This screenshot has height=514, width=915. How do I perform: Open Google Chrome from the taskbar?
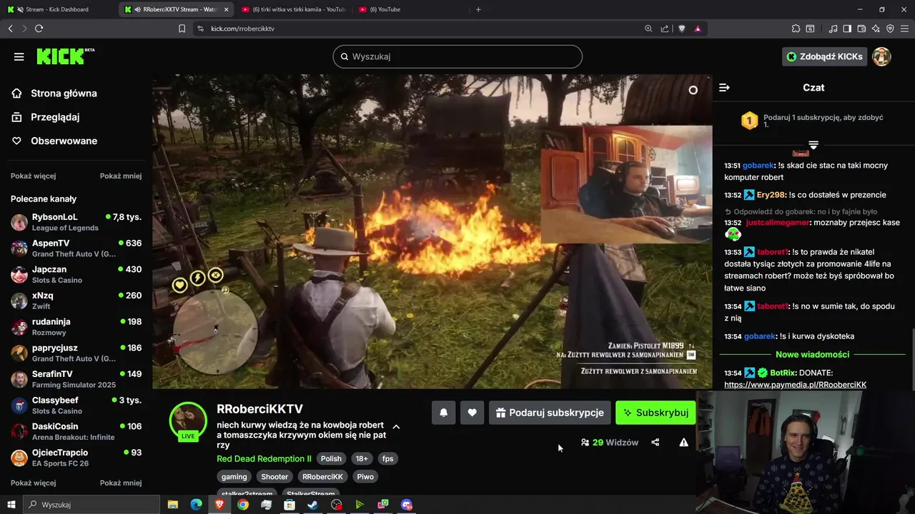tap(243, 505)
